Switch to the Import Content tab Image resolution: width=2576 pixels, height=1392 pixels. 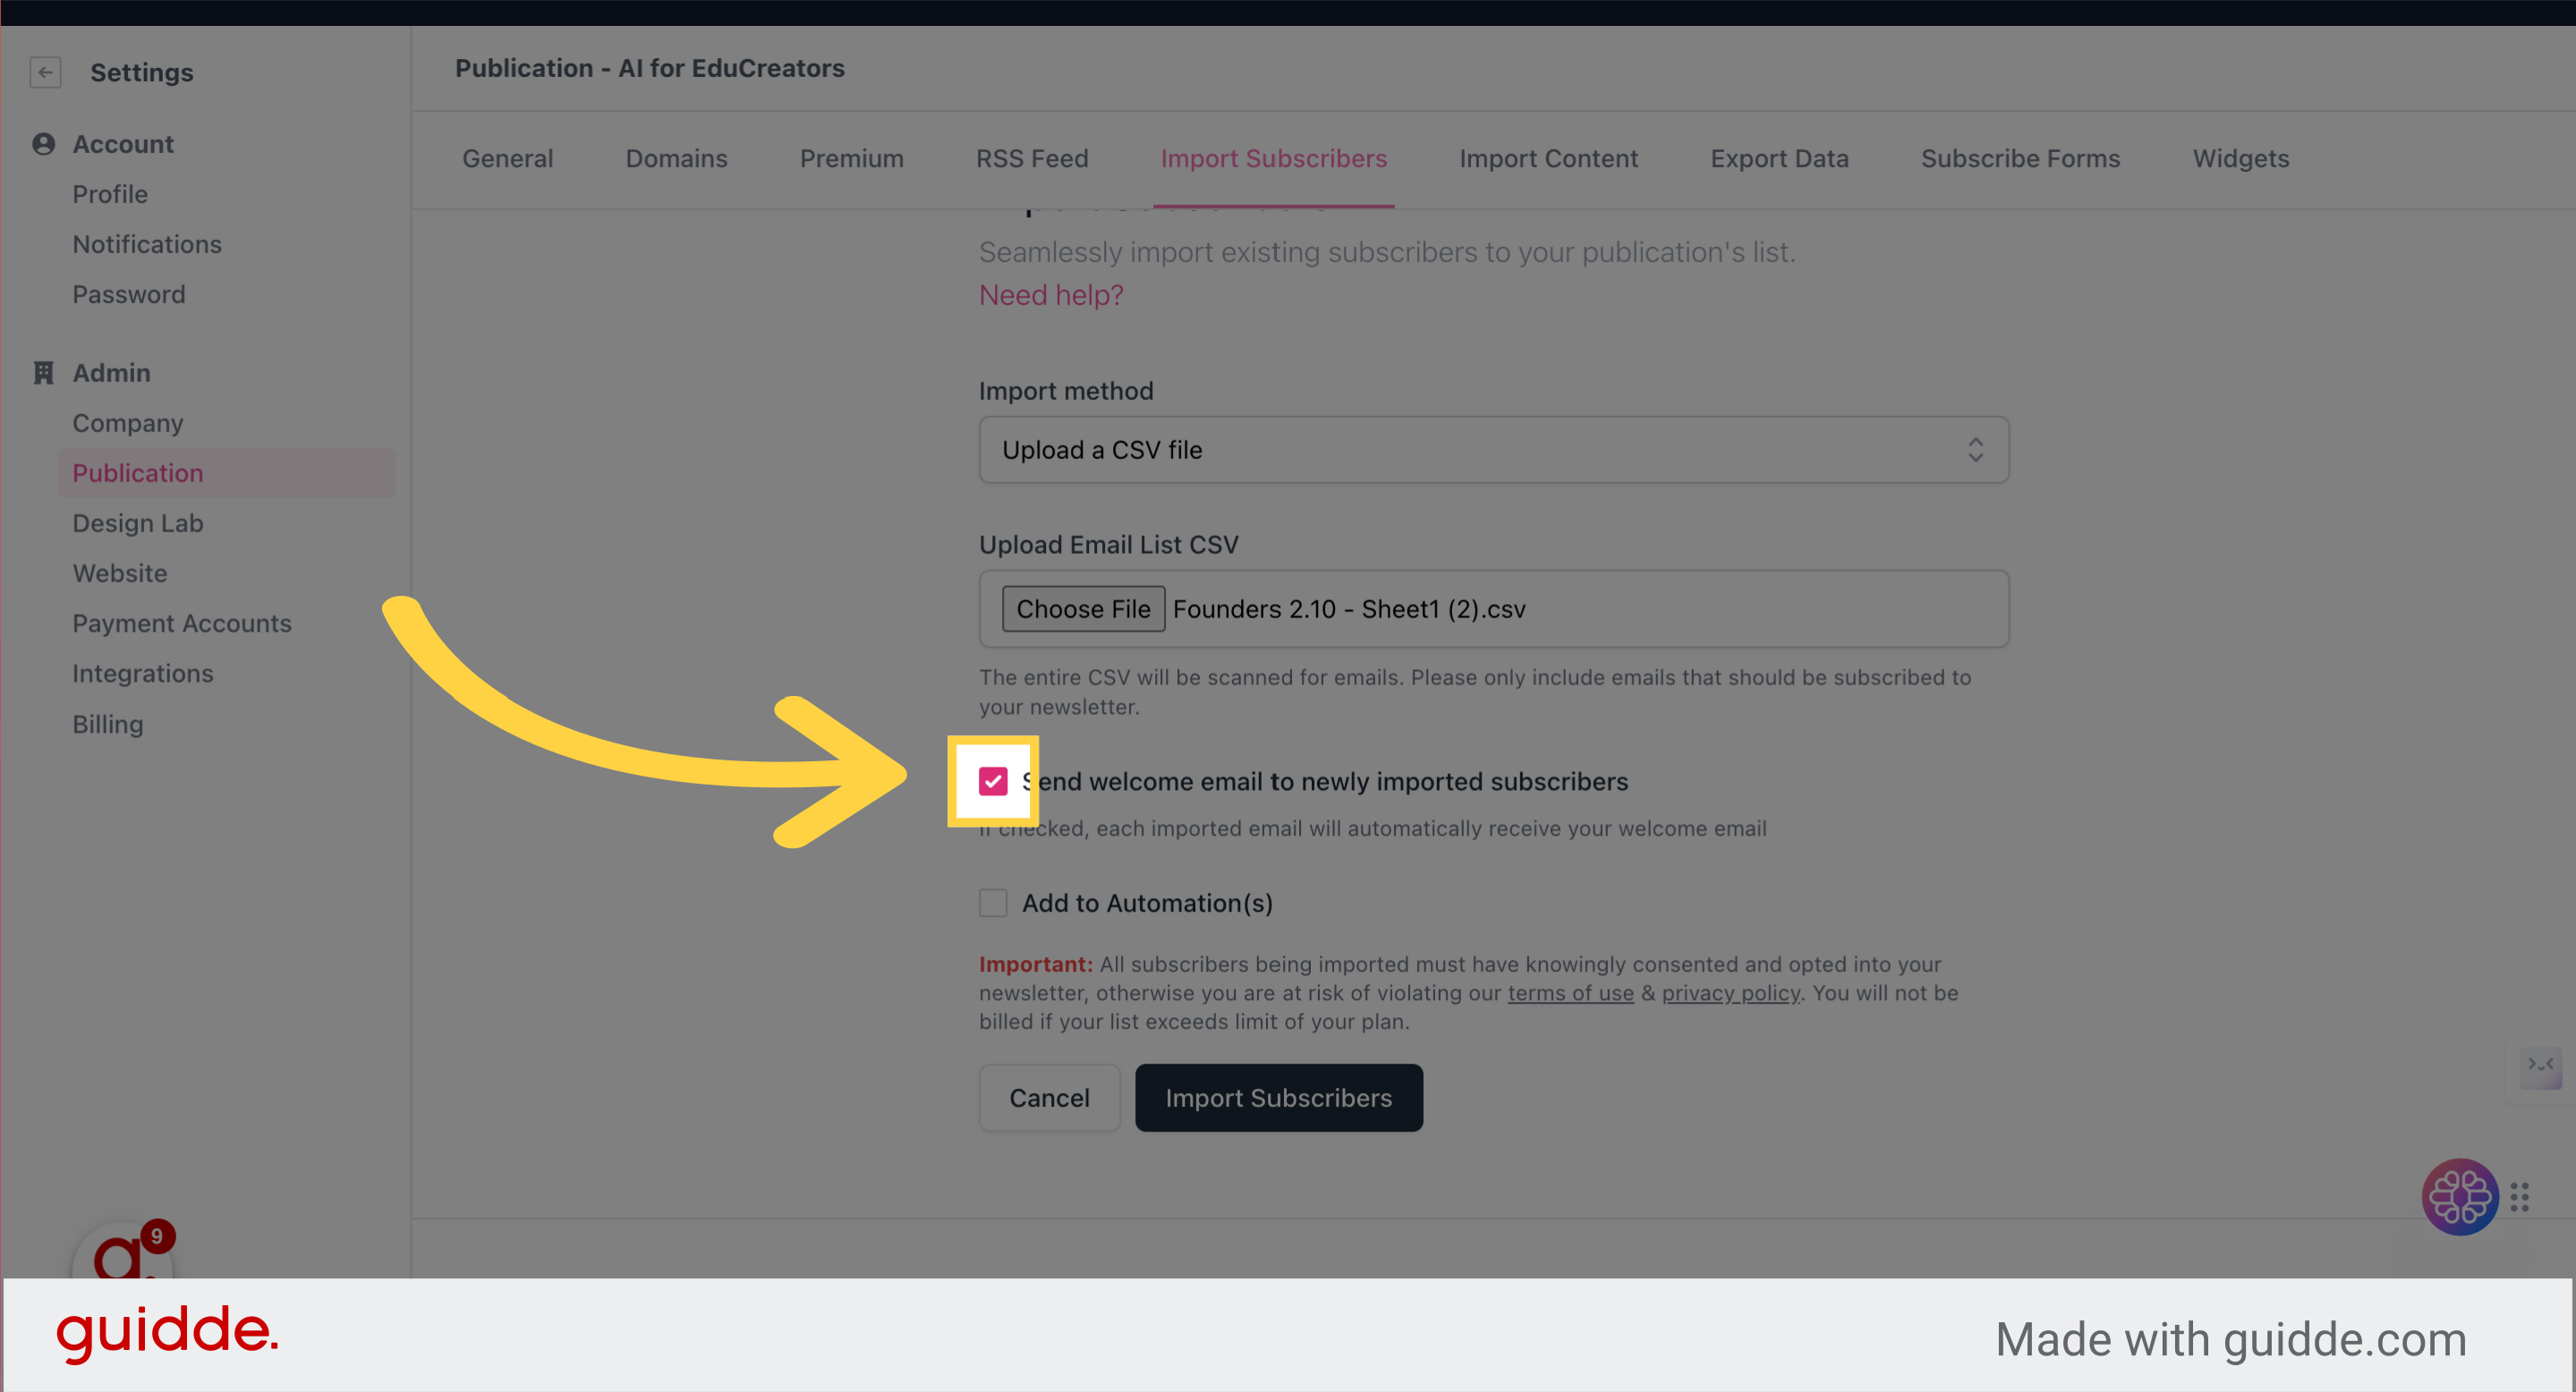coord(1548,159)
